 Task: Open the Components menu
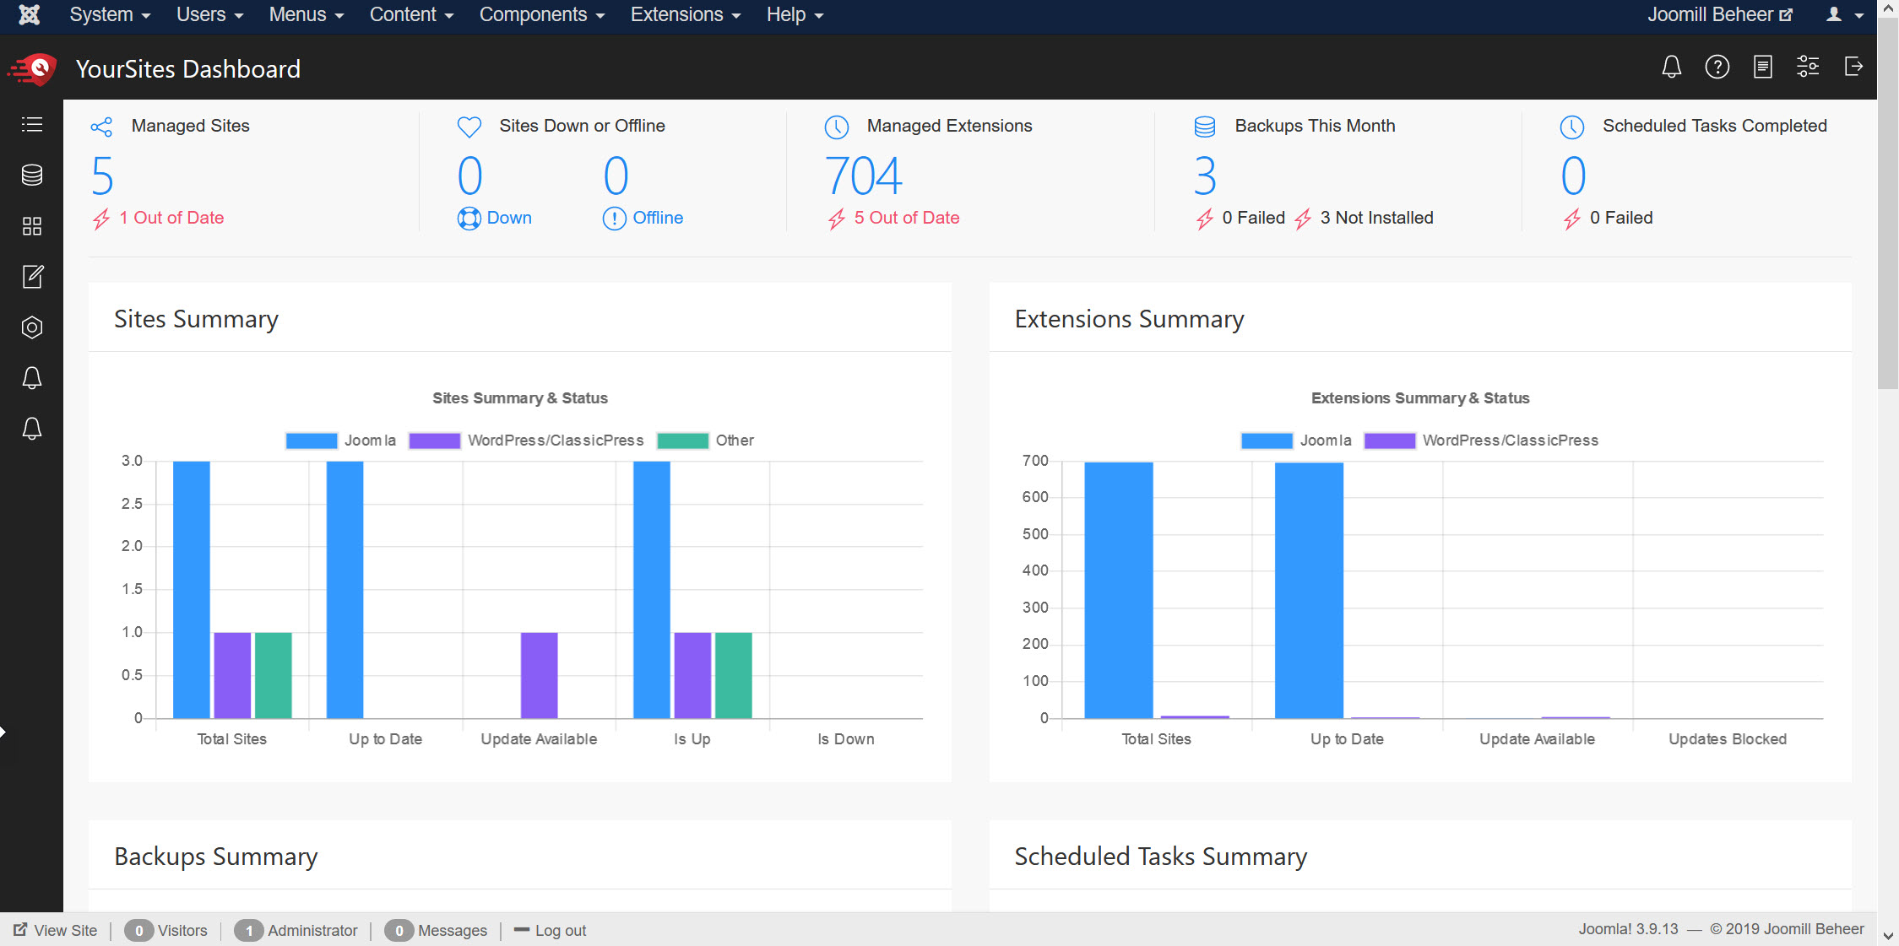pos(541,15)
